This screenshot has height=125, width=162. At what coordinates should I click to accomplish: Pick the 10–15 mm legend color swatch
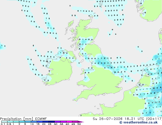click(x=34, y=122)
